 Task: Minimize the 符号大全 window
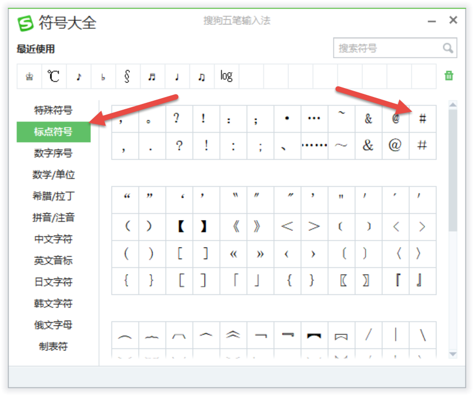[x=432, y=21]
